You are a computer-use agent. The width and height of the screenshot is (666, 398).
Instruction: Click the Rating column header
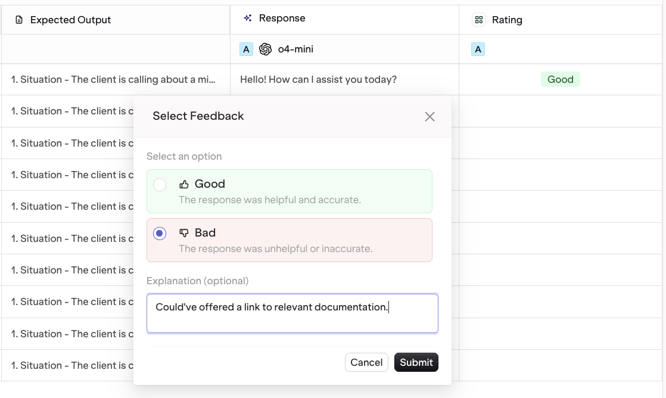click(507, 20)
